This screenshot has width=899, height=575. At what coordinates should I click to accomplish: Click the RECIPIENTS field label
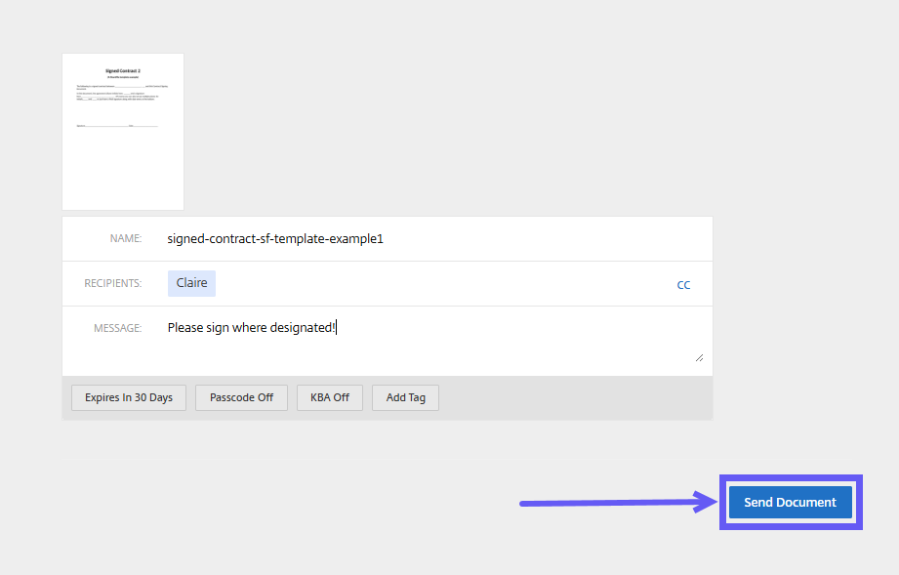point(112,284)
